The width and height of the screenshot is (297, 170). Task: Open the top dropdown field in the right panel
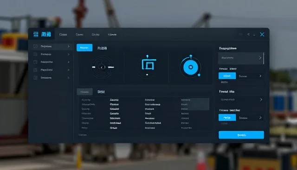tap(241, 58)
